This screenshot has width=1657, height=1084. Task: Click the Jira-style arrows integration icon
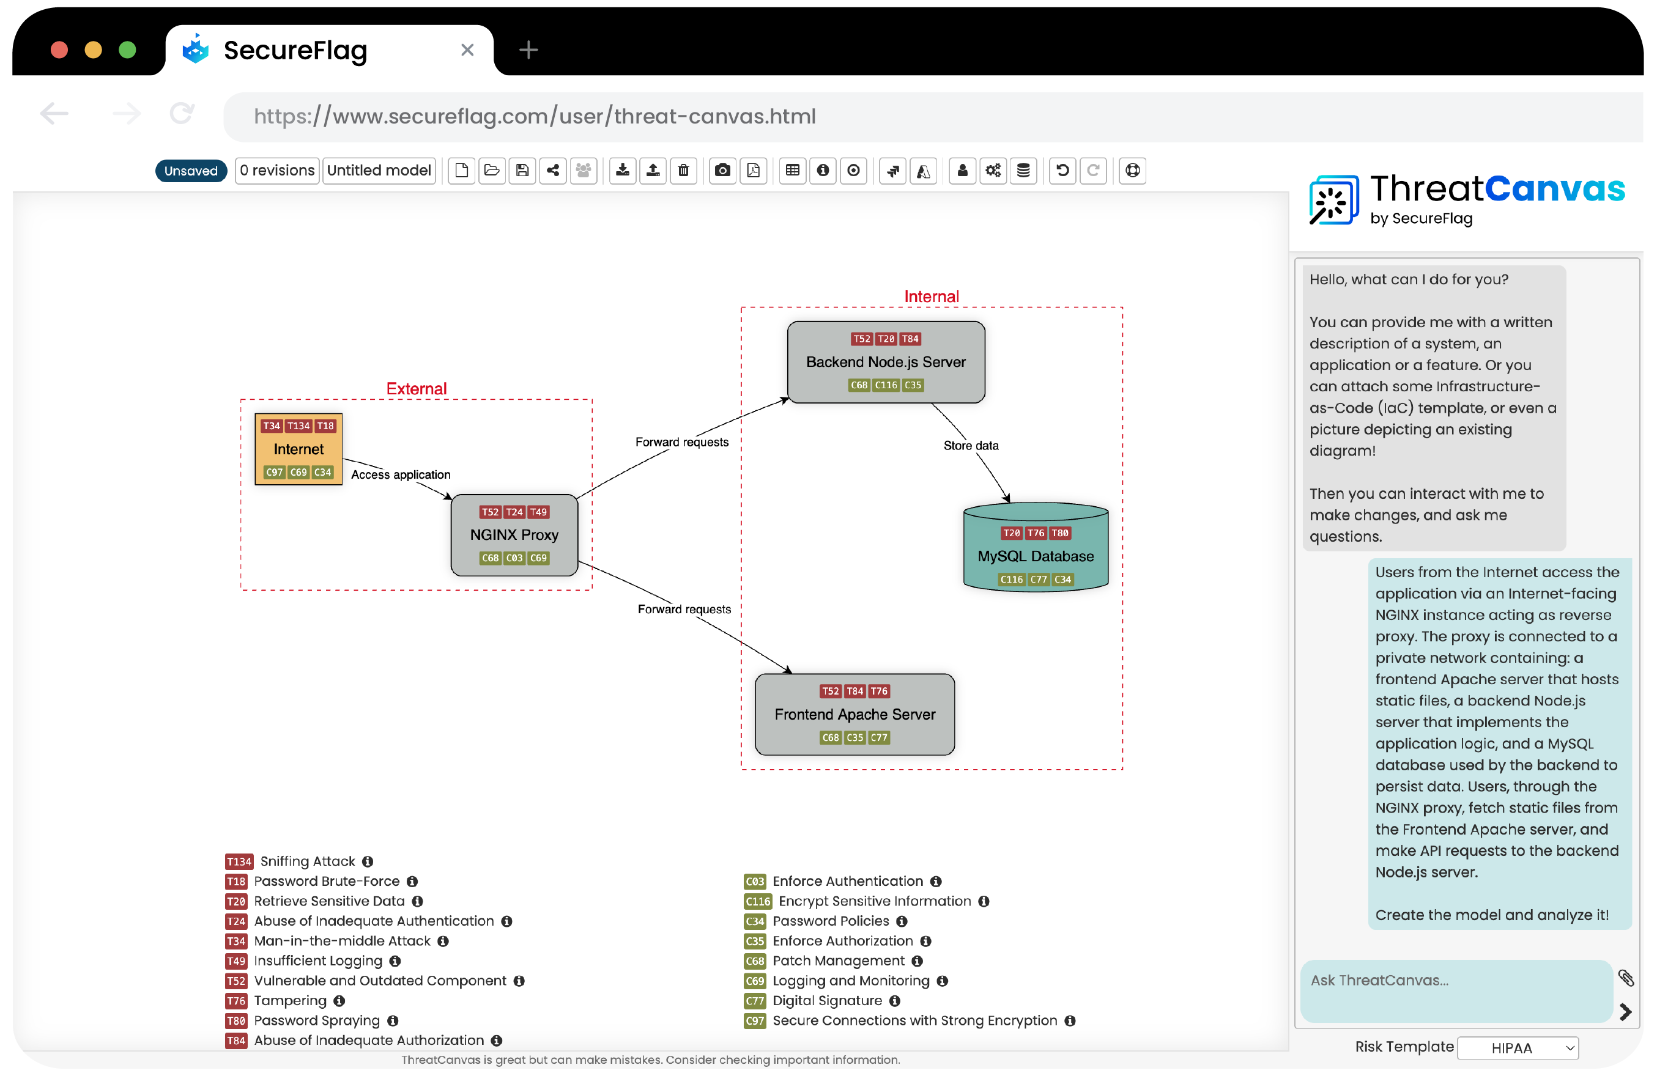click(892, 171)
